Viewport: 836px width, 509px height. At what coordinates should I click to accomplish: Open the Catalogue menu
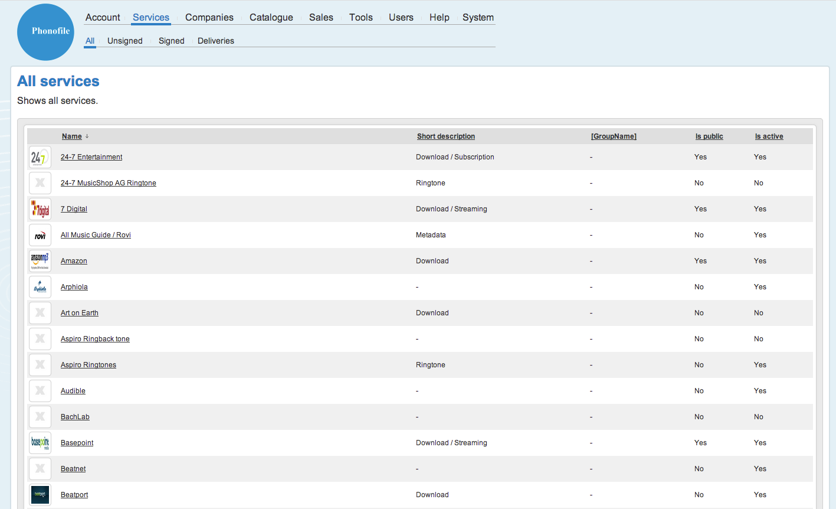(271, 18)
